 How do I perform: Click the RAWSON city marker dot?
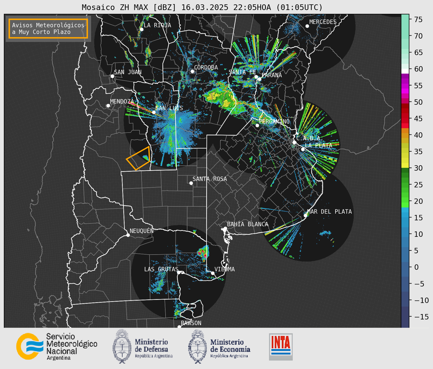[x=179, y=327]
